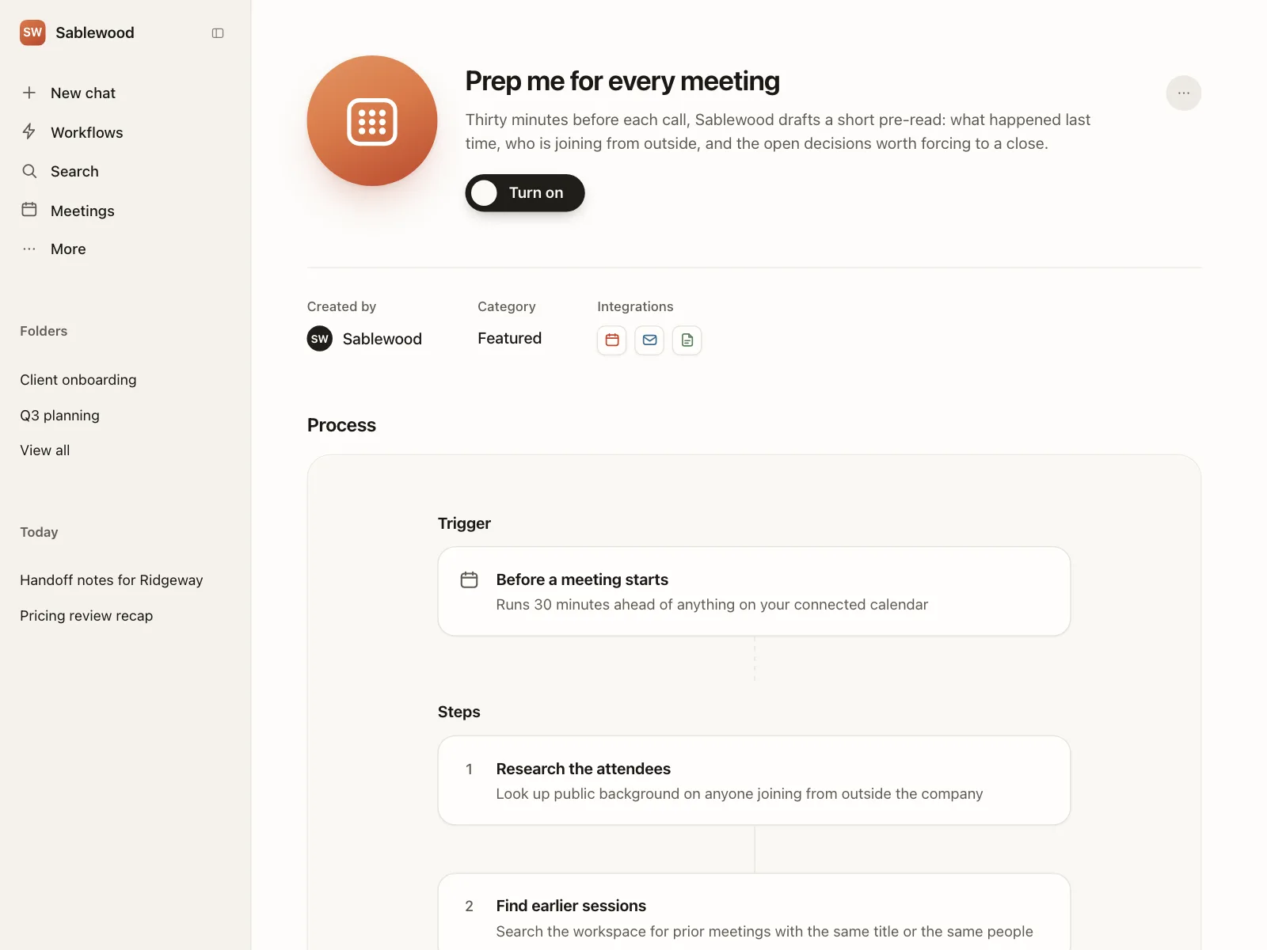
Task: Open Client onboarding folder
Action: click(78, 380)
